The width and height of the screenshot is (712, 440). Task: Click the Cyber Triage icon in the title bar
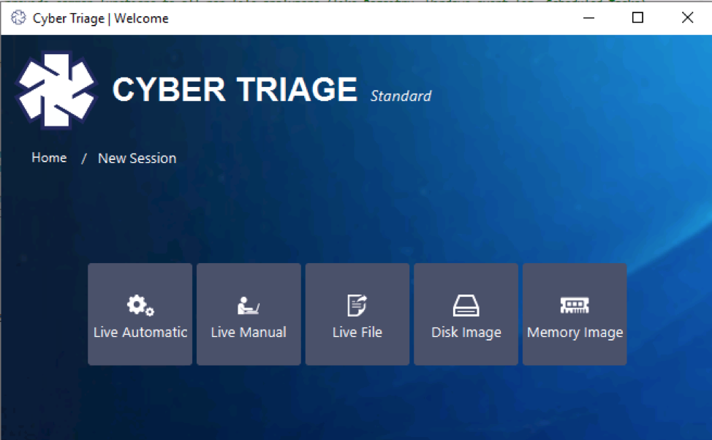pos(18,18)
